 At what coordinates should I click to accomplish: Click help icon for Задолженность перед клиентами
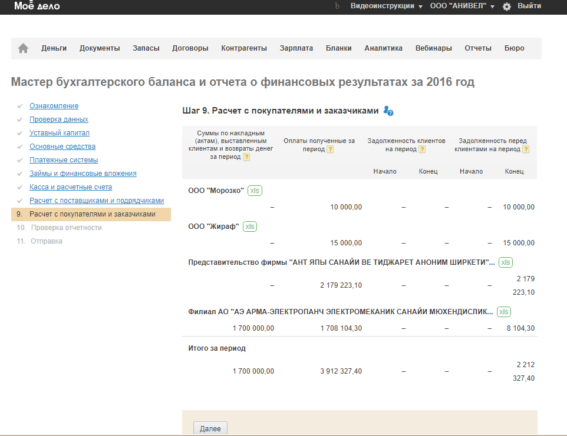(x=525, y=149)
